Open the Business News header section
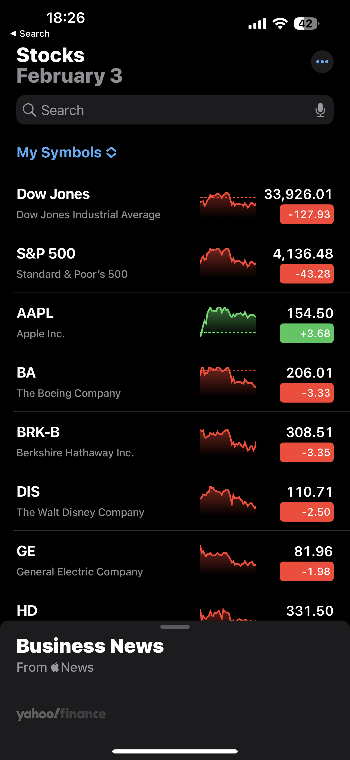This screenshot has height=760, width=350. pyautogui.click(x=90, y=646)
